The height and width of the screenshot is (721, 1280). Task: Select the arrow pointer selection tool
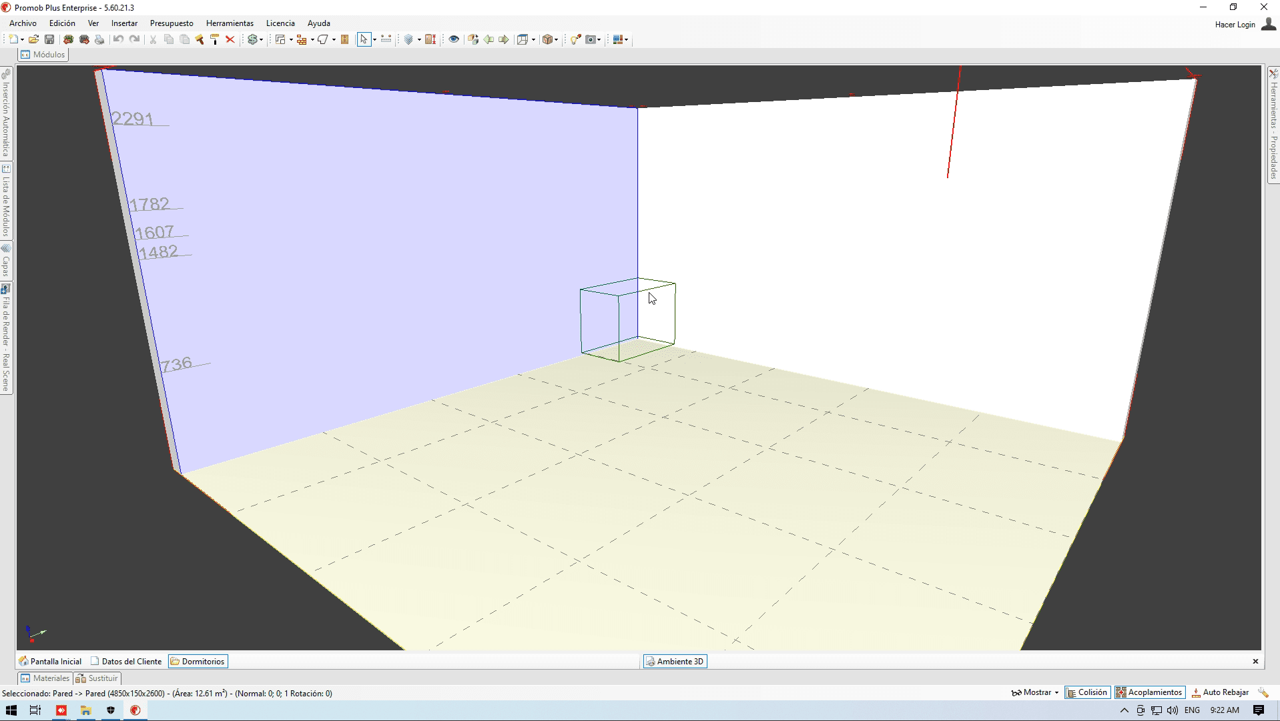click(364, 39)
